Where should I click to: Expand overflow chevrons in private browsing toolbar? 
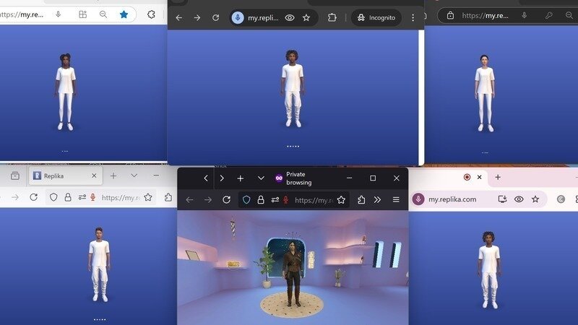tap(377, 200)
